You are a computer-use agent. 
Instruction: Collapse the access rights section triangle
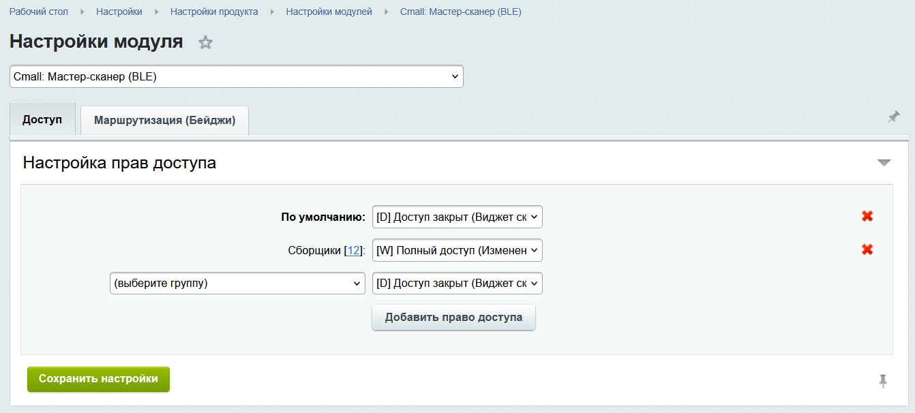point(884,163)
